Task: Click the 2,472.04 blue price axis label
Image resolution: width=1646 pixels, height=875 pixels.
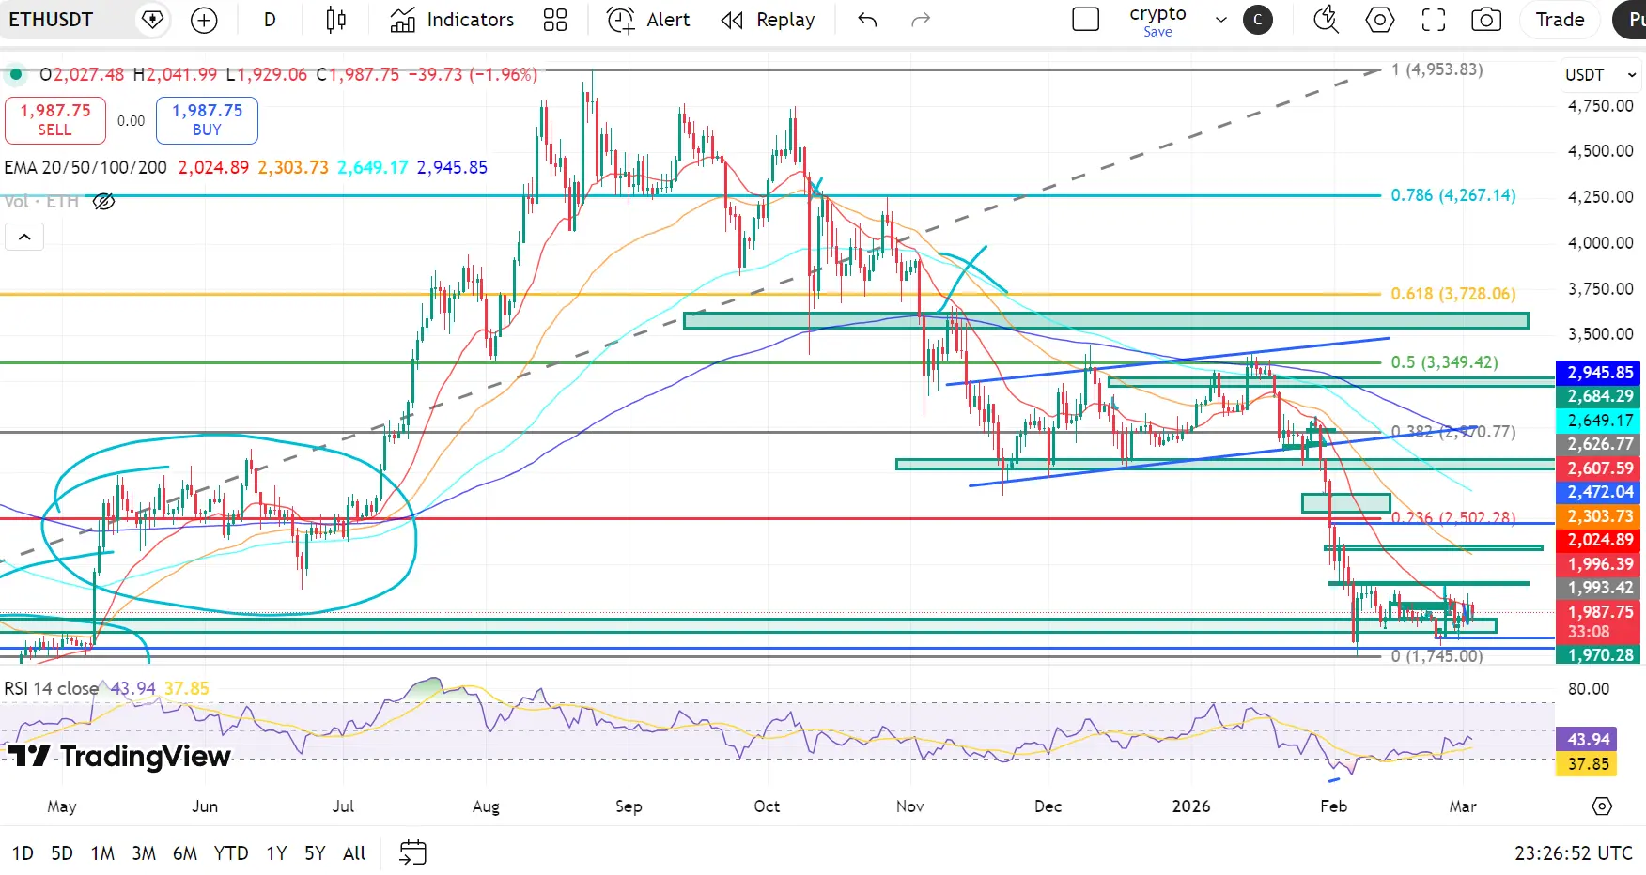Action: [x=1599, y=492]
